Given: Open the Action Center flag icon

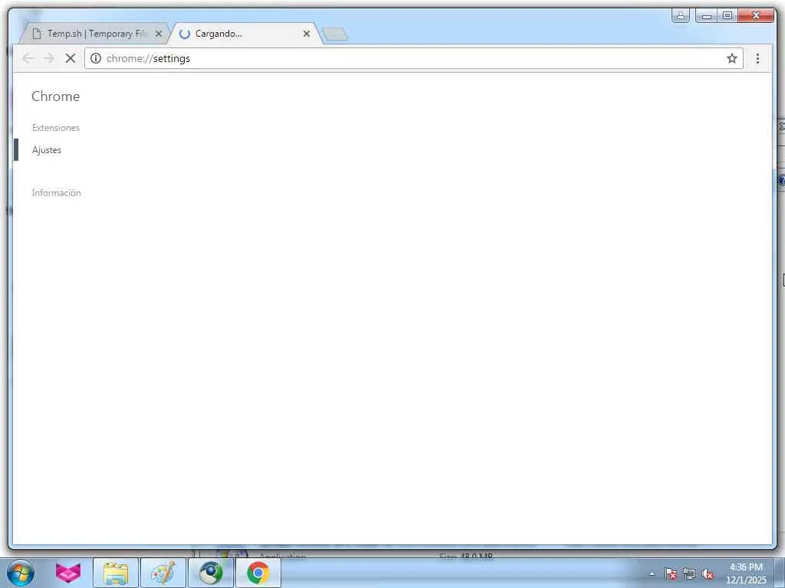Looking at the screenshot, I should 670,573.
